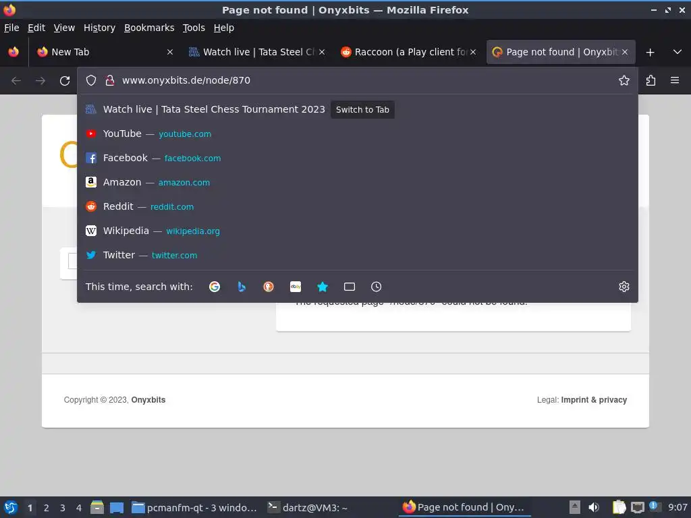Reload the current page

pyautogui.click(x=65, y=81)
